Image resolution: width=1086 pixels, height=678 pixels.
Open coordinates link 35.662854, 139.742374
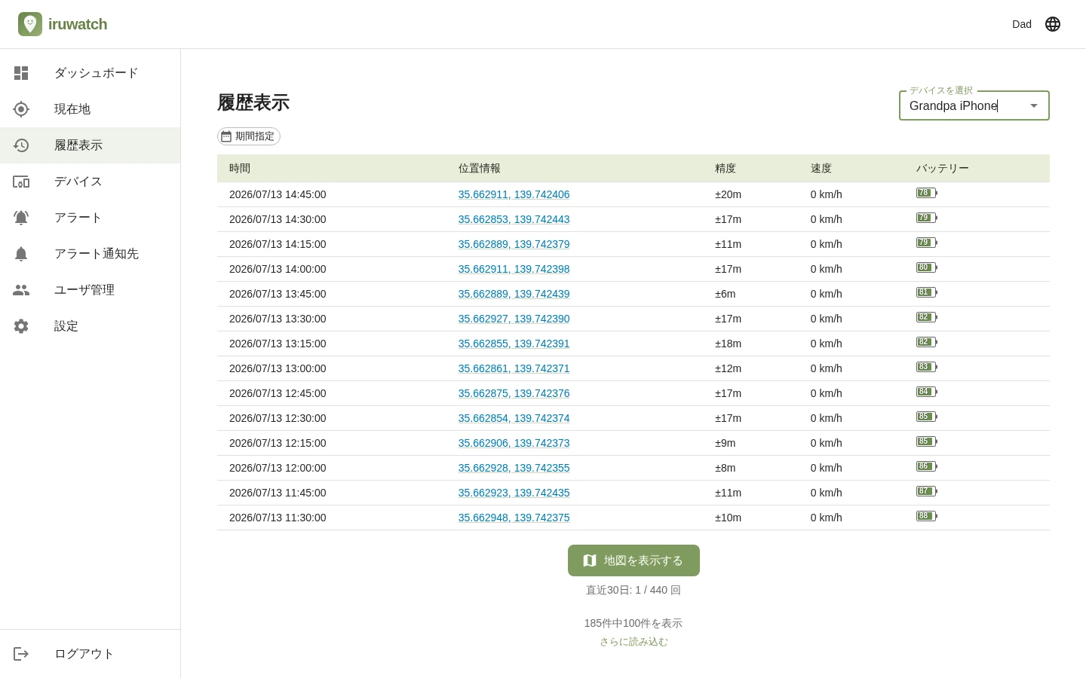(x=514, y=418)
